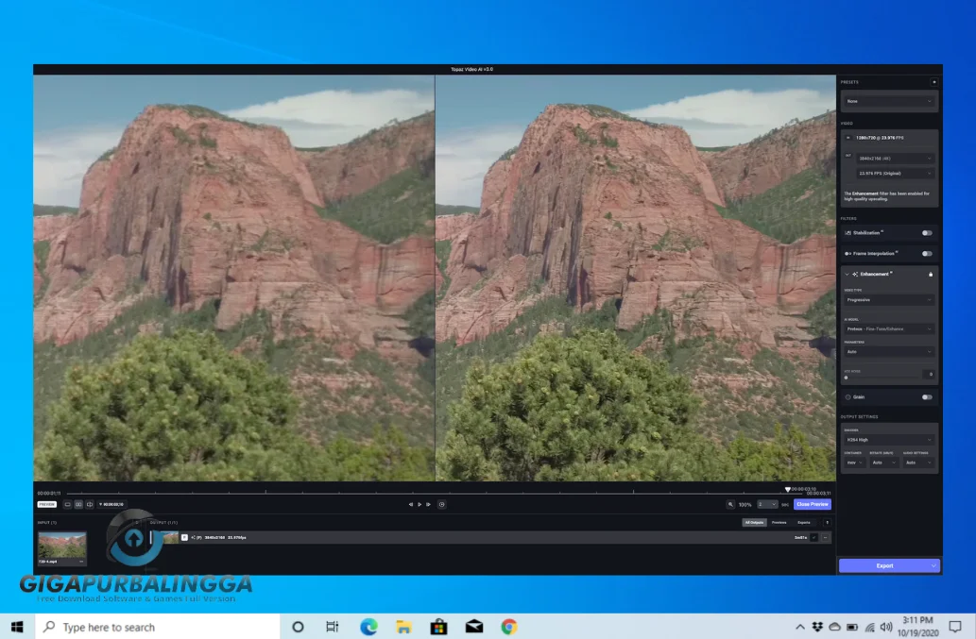Switch to the Exports tab
This screenshot has width=976, height=639.
pos(803,522)
